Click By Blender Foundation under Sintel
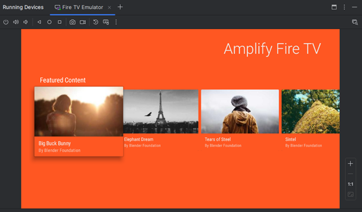362x212 pixels. click(x=303, y=146)
